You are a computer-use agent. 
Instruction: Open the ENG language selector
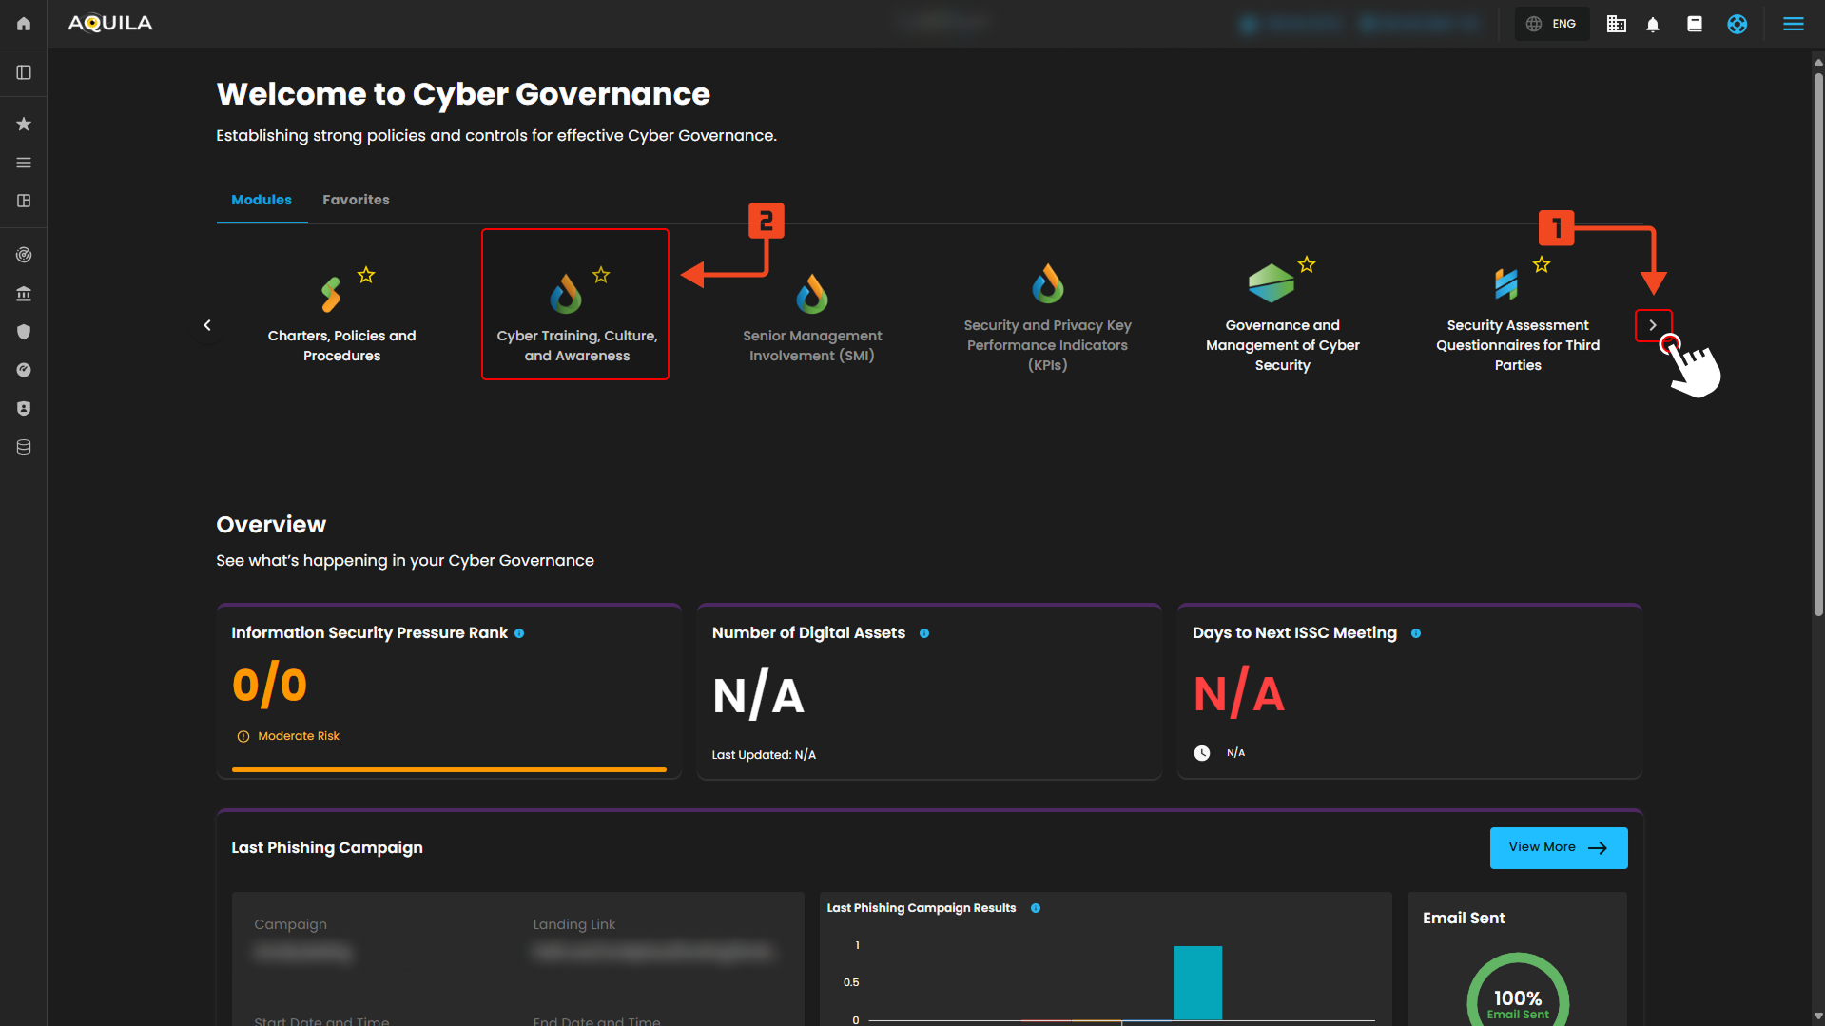[x=1552, y=25]
